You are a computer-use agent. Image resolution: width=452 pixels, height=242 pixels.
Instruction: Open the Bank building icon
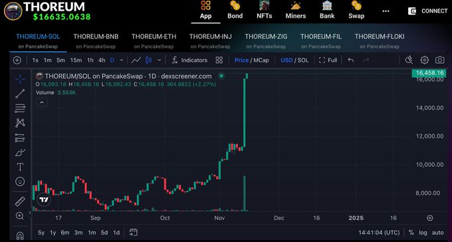(x=327, y=5)
